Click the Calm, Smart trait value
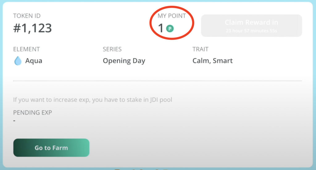The width and height of the screenshot is (316, 170). pyautogui.click(x=212, y=61)
